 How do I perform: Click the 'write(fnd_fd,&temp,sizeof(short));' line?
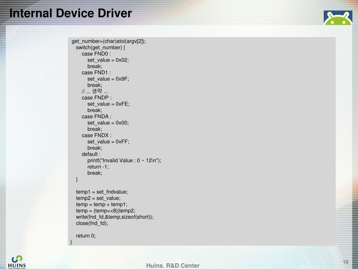(115, 217)
